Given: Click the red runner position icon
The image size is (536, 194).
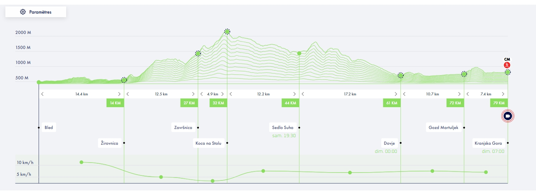Looking at the screenshot, I should 507,65.
